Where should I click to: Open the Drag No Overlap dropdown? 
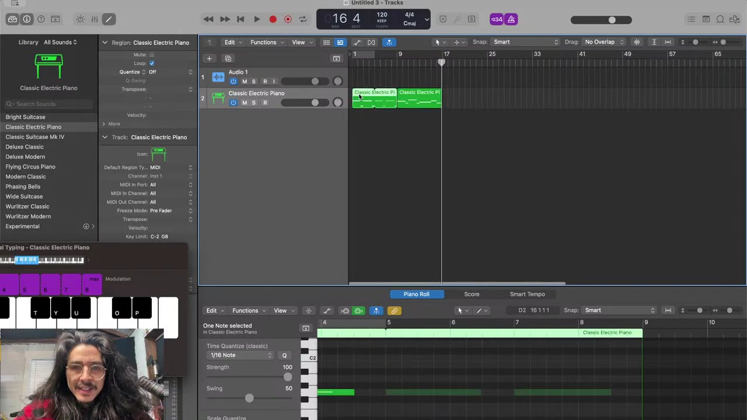tap(604, 42)
